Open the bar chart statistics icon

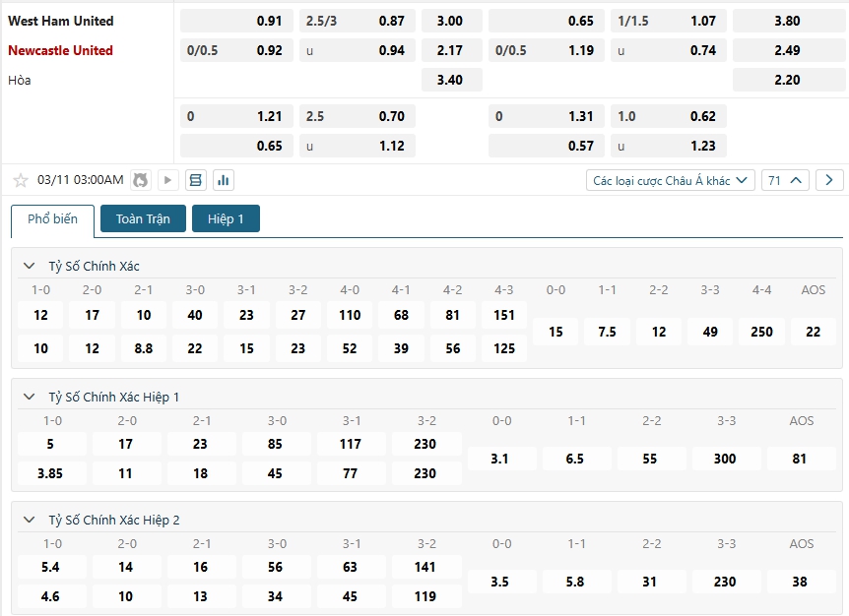pyautogui.click(x=223, y=180)
